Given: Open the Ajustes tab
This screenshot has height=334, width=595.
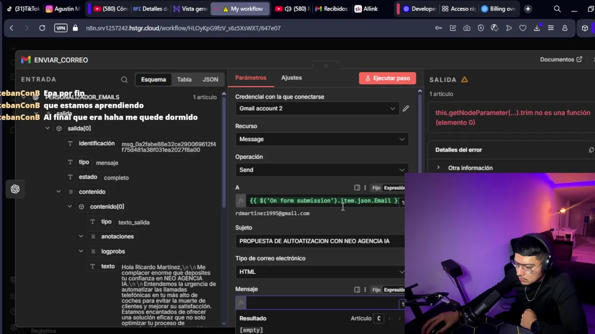Looking at the screenshot, I should (291, 77).
